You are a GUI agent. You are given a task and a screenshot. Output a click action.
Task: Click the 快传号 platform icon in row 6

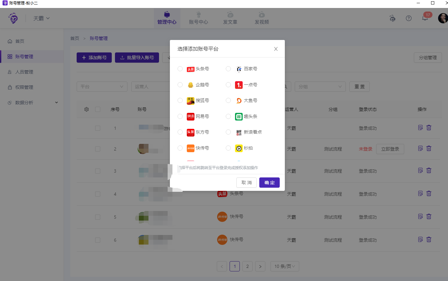(222, 240)
